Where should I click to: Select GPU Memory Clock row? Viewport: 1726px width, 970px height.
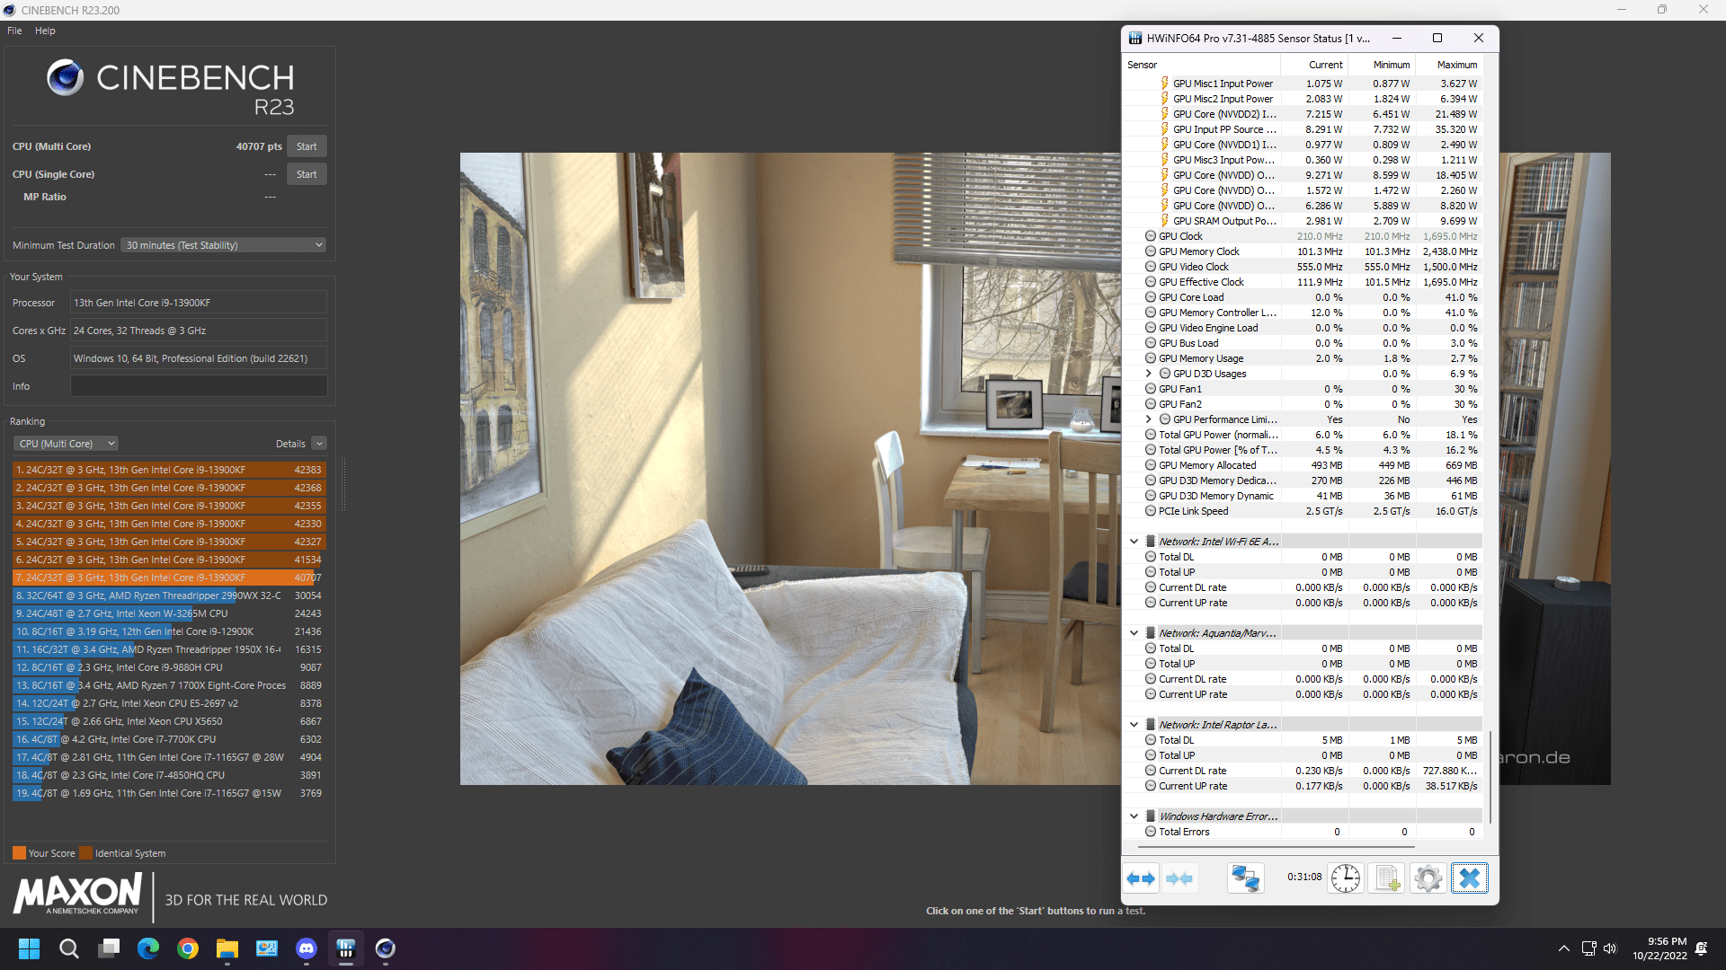1303,251
